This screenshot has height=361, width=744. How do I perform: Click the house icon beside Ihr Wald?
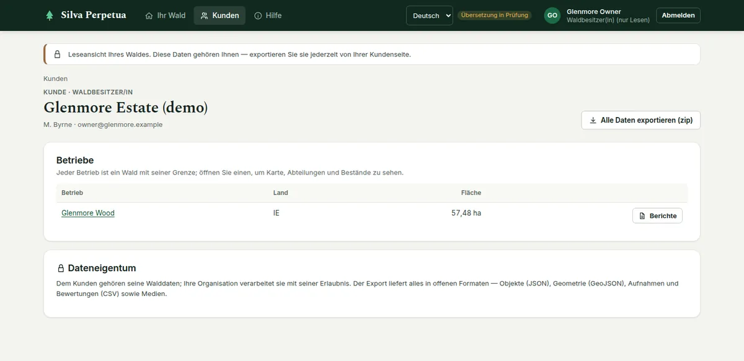(x=149, y=15)
